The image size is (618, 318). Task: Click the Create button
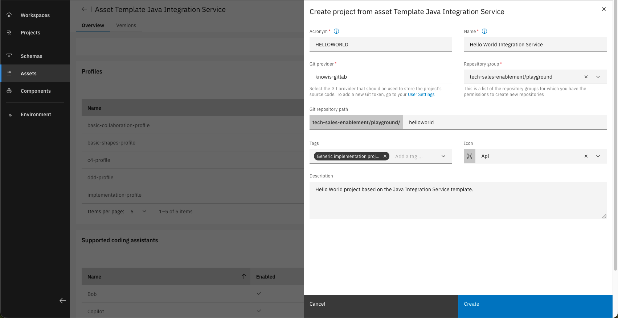535,306
